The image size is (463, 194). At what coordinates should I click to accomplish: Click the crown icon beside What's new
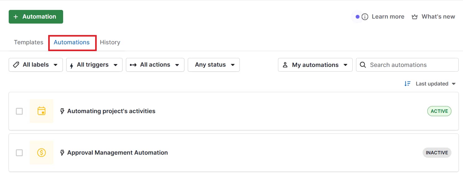tap(414, 17)
